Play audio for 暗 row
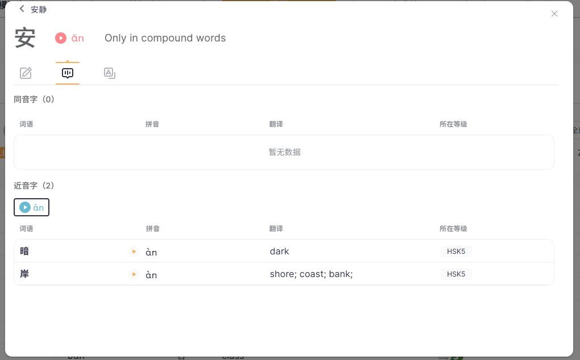580x360 pixels. (134, 252)
